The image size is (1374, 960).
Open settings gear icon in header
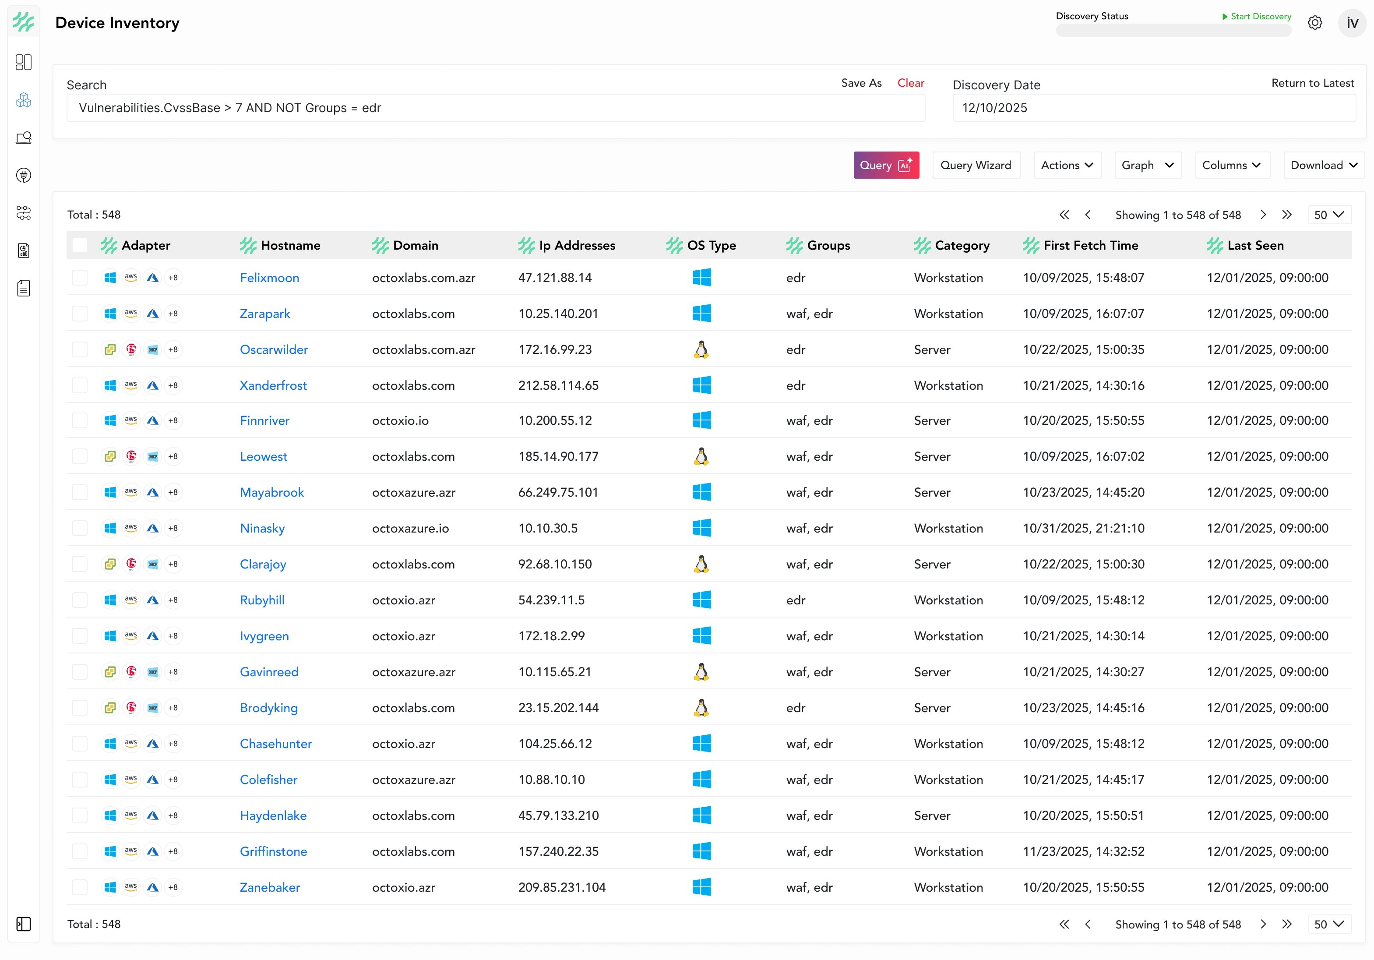pyautogui.click(x=1315, y=23)
